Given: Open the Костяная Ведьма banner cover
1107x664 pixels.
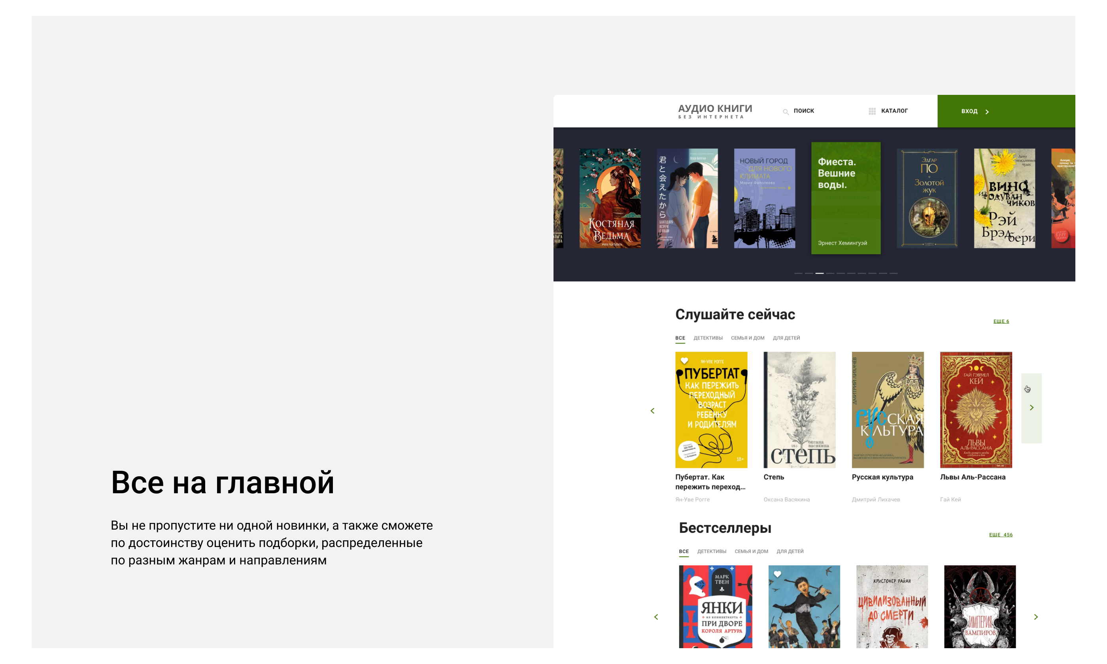Looking at the screenshot, I should [610, 198].
